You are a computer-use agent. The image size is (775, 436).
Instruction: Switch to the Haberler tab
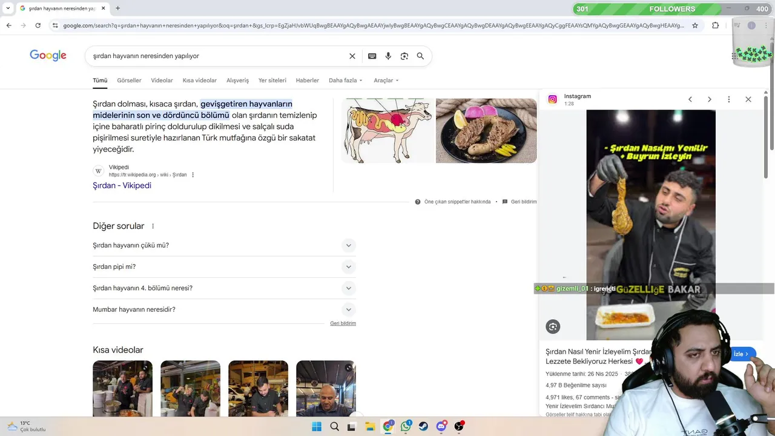[308, 81]
